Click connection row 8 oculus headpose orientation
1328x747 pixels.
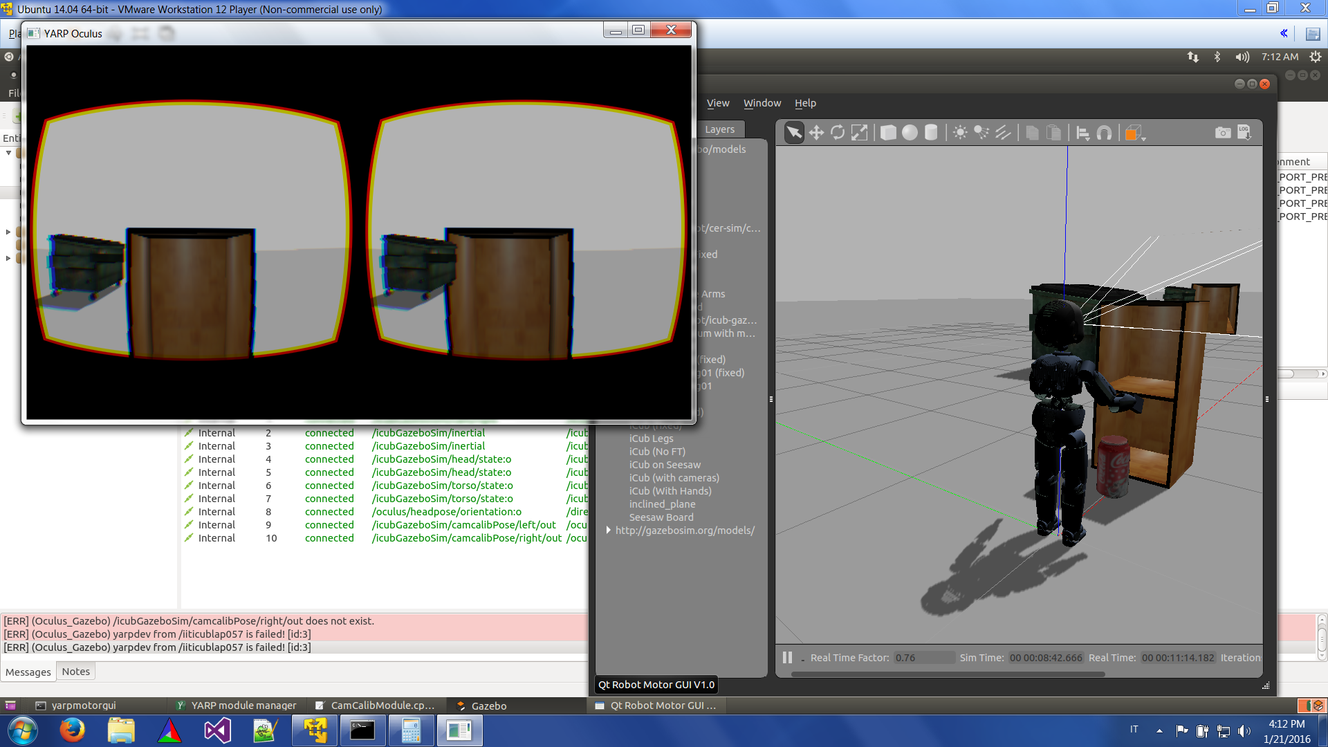click(385, 512)
